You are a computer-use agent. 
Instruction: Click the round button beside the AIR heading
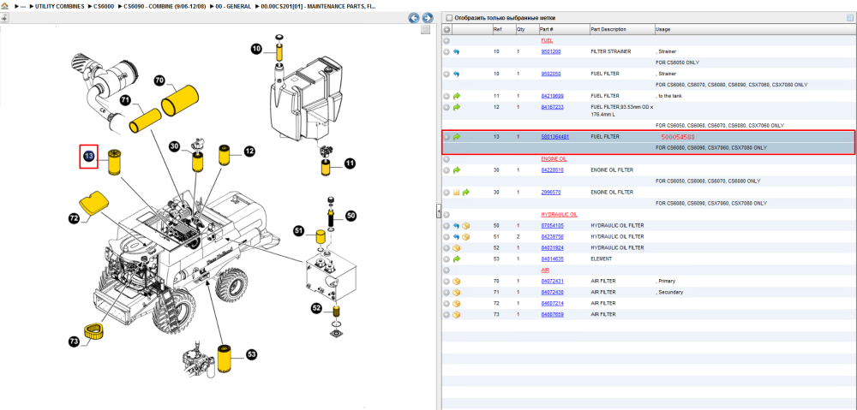point(446,270)
